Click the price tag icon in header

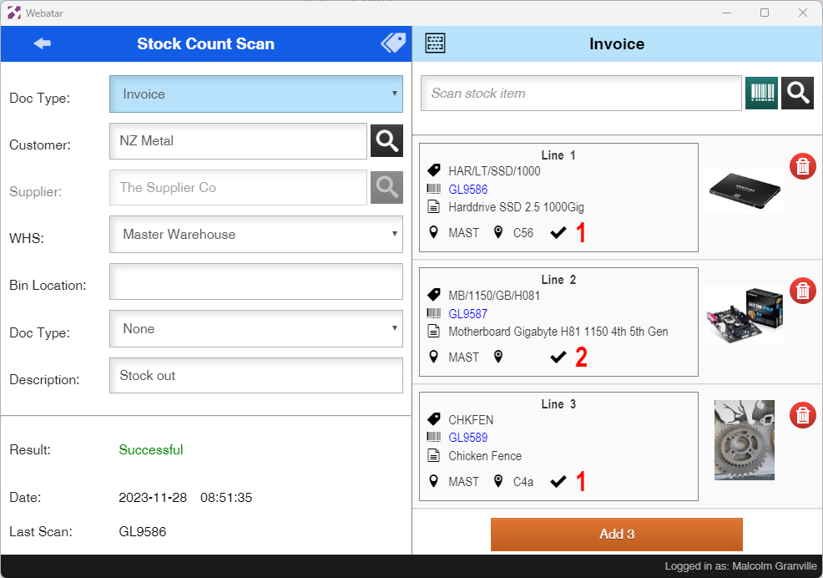[393, 43]
